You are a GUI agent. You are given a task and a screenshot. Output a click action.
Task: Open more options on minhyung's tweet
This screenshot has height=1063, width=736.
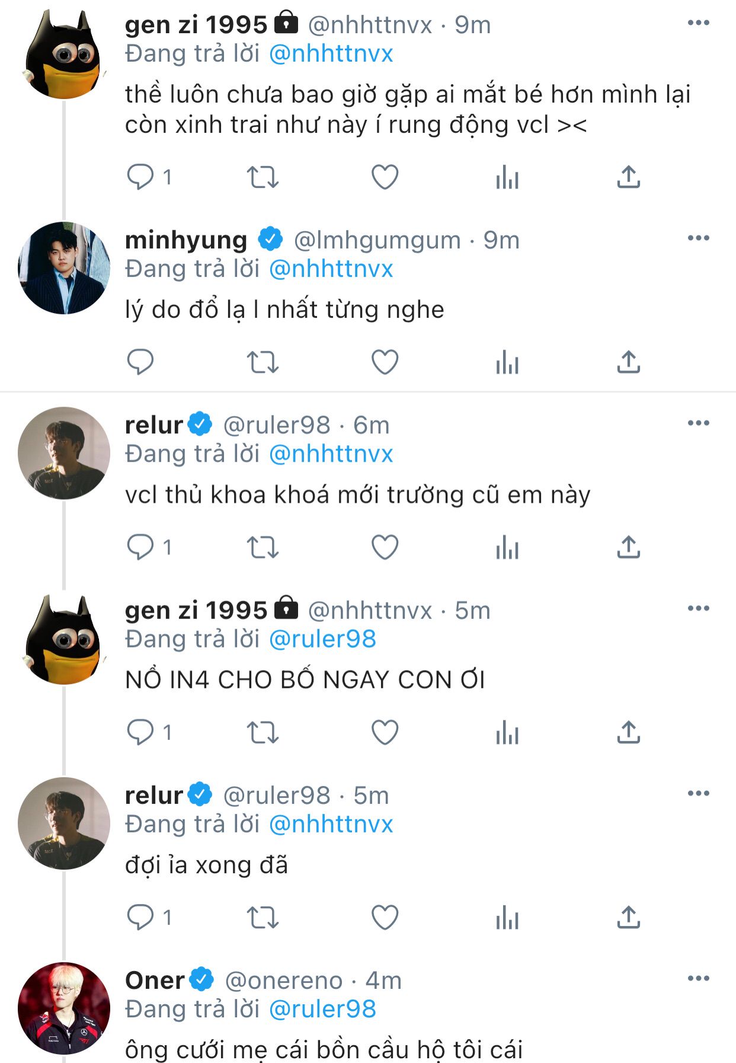click(698, 238)
